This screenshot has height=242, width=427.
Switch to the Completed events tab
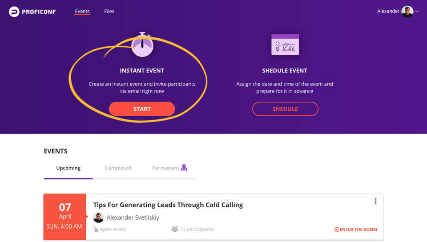[x=118, y=168]
